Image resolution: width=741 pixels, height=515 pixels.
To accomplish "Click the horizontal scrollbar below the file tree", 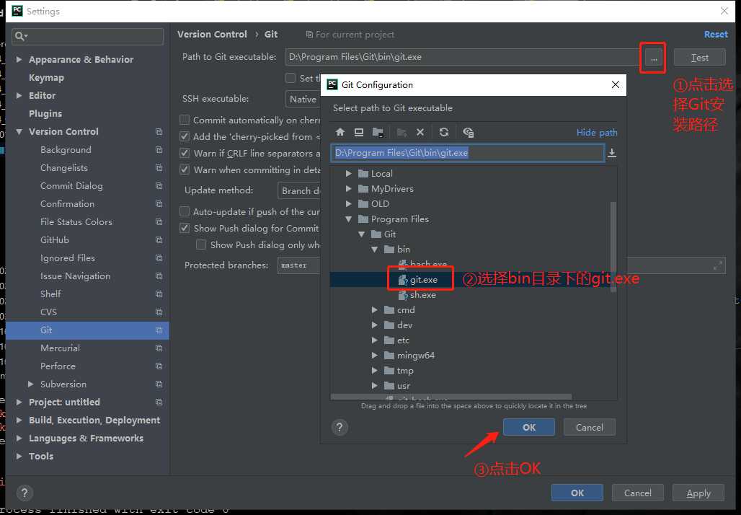I will pos(451,397).
